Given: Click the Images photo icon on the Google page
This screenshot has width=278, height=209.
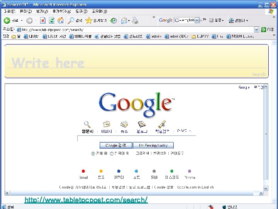Looking at the screenshot, I should click(107, 124).
